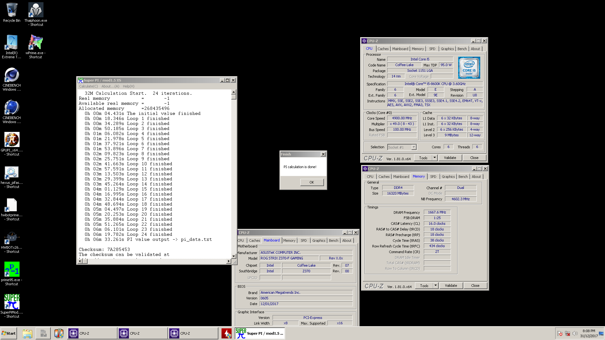Switch to About tab in top CPU-Z

tap(475, 49)
